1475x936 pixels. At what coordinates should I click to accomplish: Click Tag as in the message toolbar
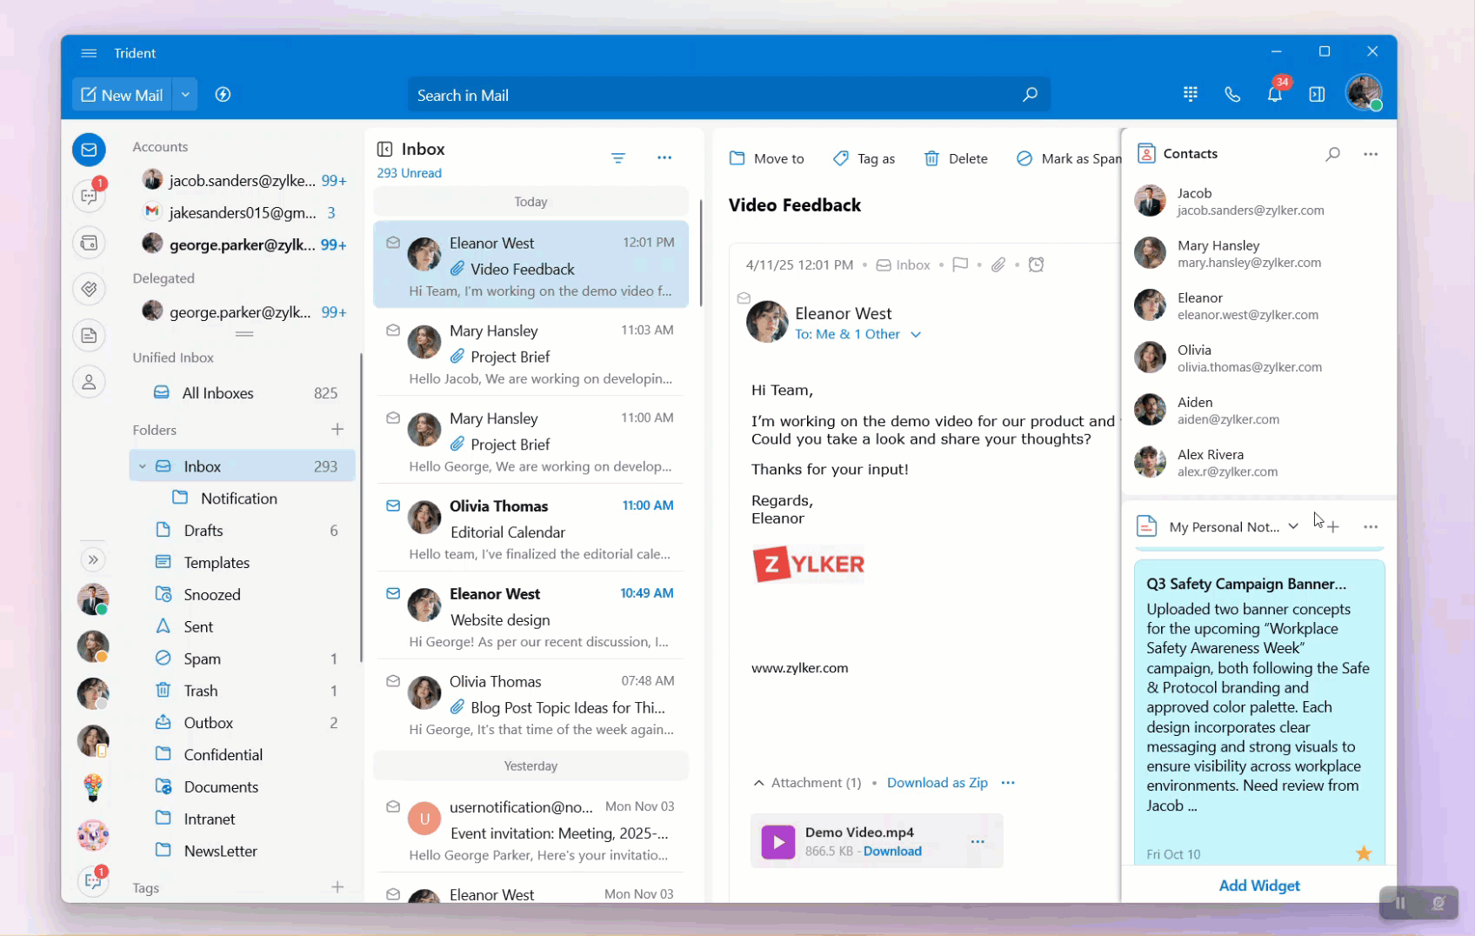[864, 158]
